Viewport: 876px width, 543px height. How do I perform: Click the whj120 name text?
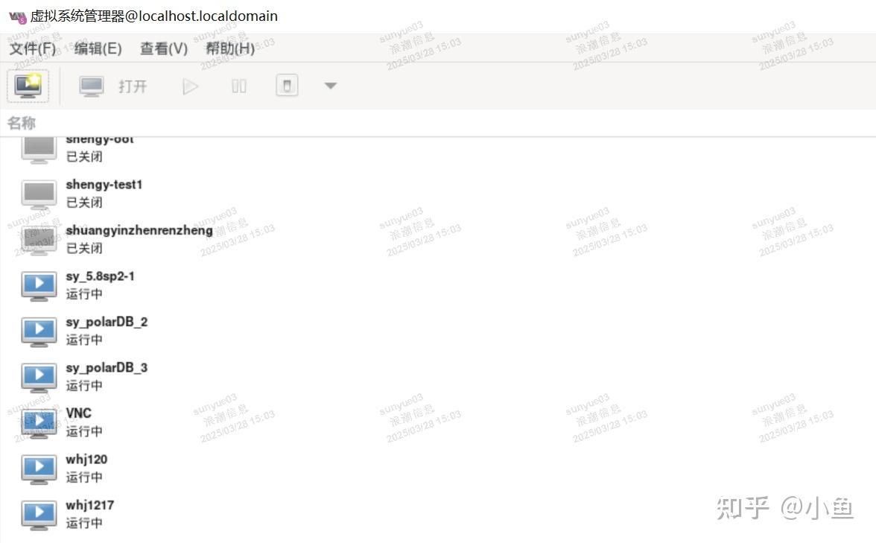coord(86,459)
